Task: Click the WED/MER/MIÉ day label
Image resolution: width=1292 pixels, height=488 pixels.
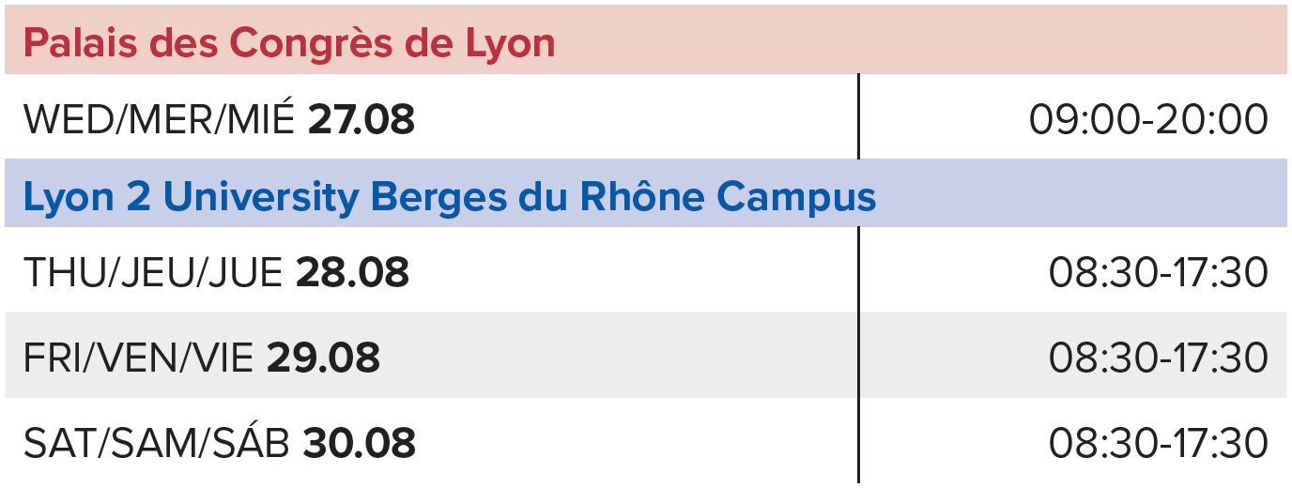Action: click(x=159, y=120)
